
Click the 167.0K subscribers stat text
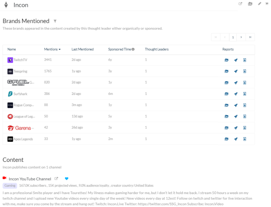33,185
